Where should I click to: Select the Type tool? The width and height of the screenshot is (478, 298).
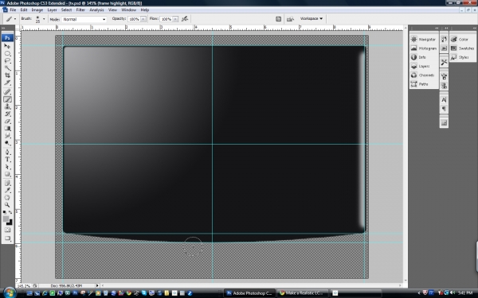[x=7, y=160]
